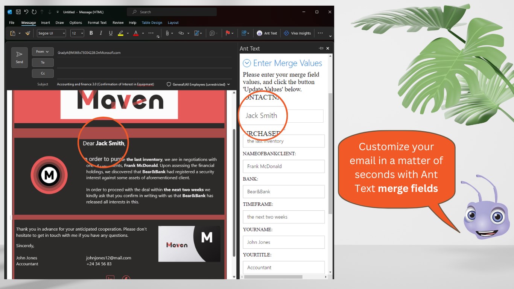The width and height of the screenshot is (514, 289).
Task: Apply the red font color
Action: [136, 33]
